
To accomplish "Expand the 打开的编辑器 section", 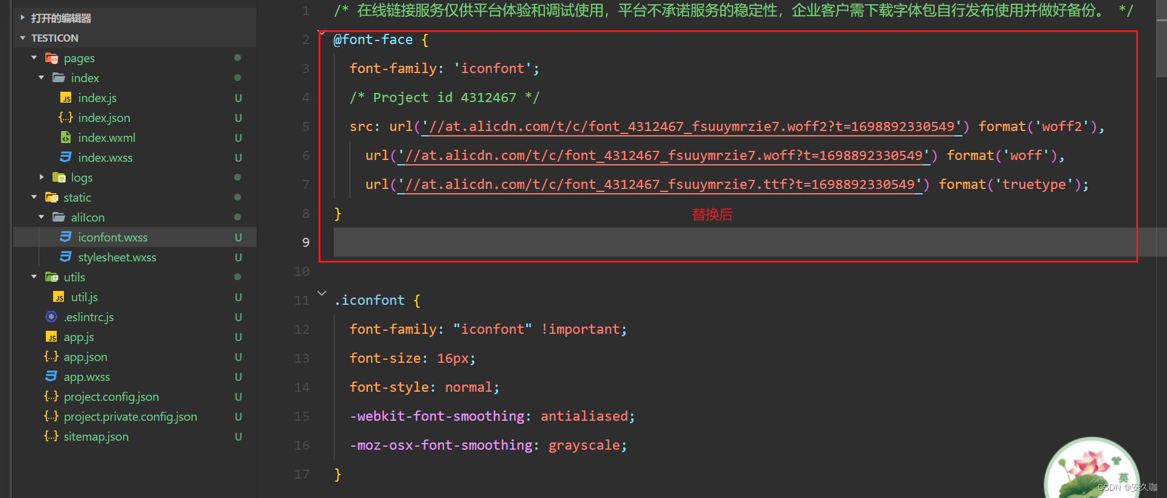I will tap(22, 18).
